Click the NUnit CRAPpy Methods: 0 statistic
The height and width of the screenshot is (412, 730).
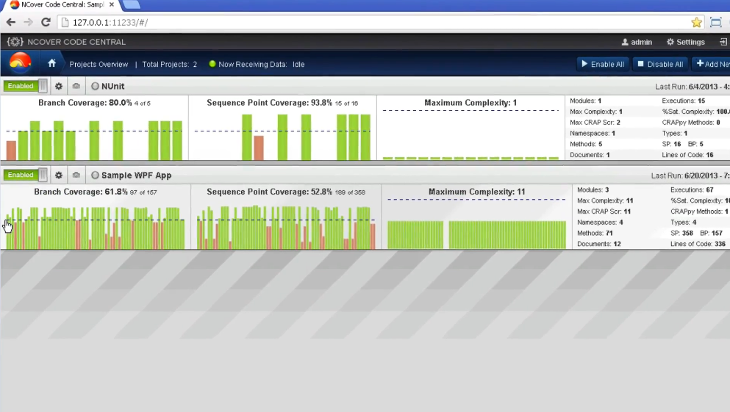pyautogui.click(x=691, y=123)
